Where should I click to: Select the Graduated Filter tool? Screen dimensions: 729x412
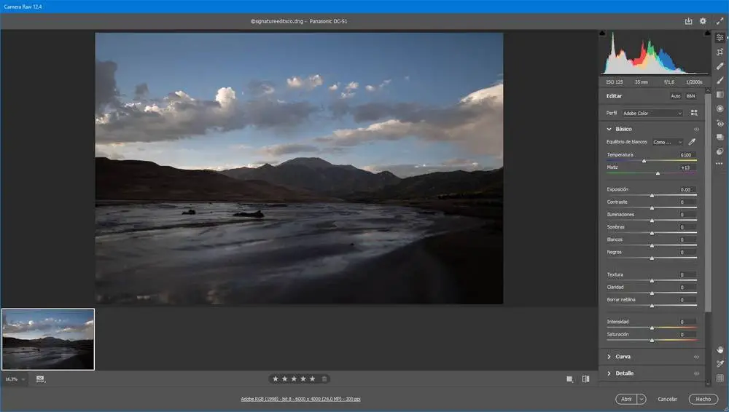tap(720, 95)
